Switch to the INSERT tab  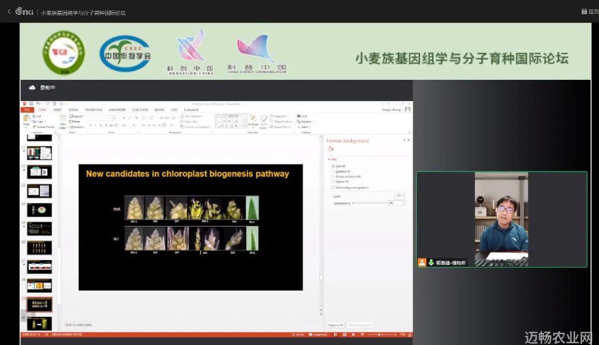[x=57, y=110]
